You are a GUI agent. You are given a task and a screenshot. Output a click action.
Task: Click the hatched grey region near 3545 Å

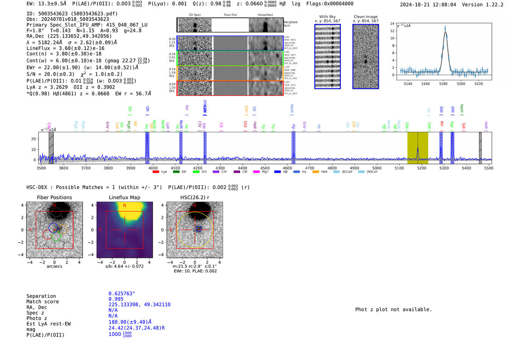click(51, 148)
